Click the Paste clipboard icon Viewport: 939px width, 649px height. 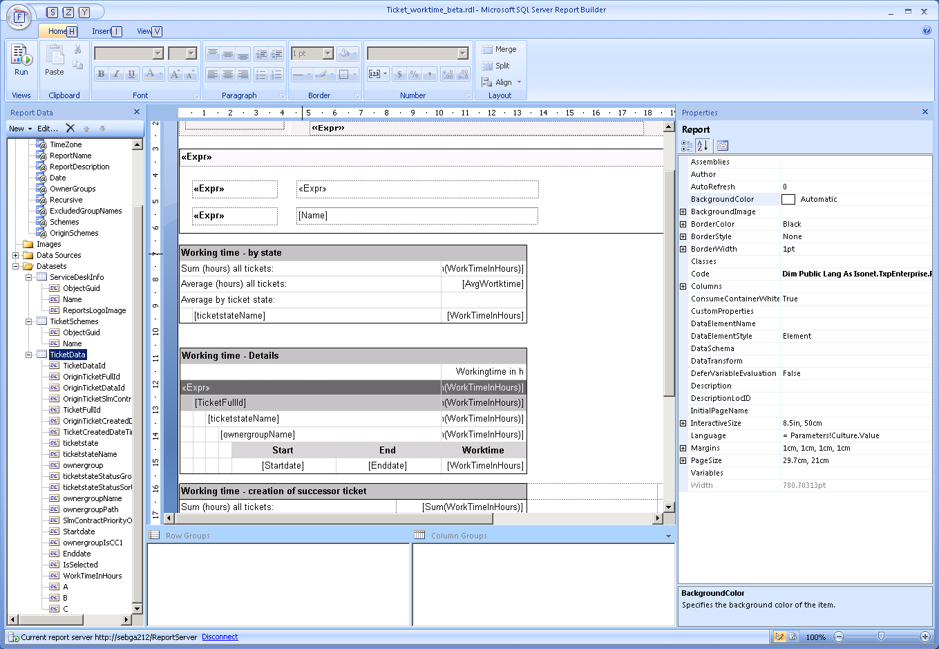[x=54, y=60]
